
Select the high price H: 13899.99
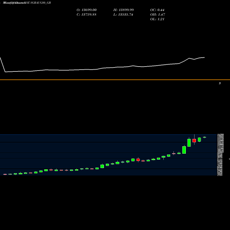pyautogui.click(x=124, y=10)
